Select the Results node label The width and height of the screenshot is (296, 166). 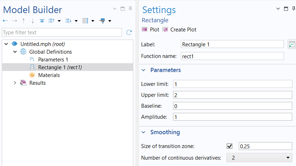(37, 83)
